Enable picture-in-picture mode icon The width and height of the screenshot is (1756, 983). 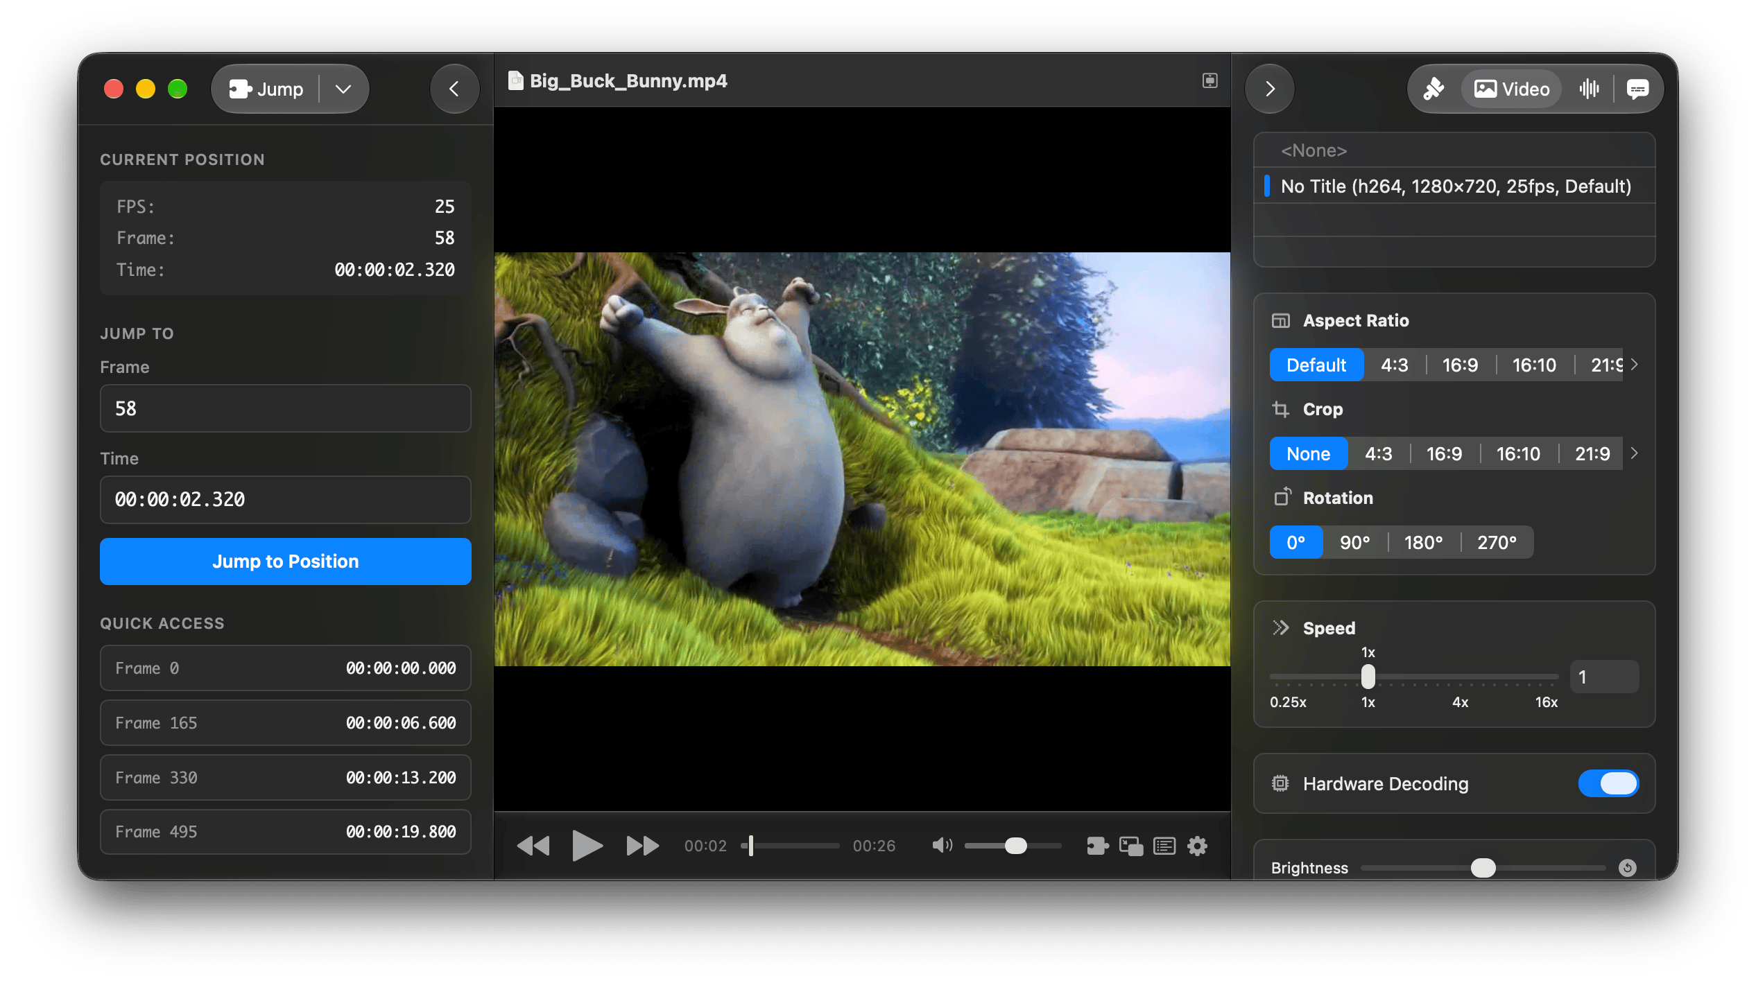pos(1131,846)
